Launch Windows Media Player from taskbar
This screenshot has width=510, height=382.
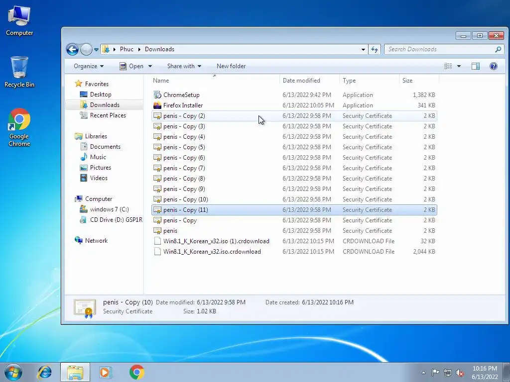[105, 372]
